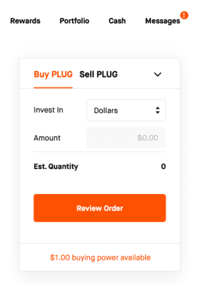Switch to the Buy PLUG tab
200x294 pixels.
(x=53, y=74)
